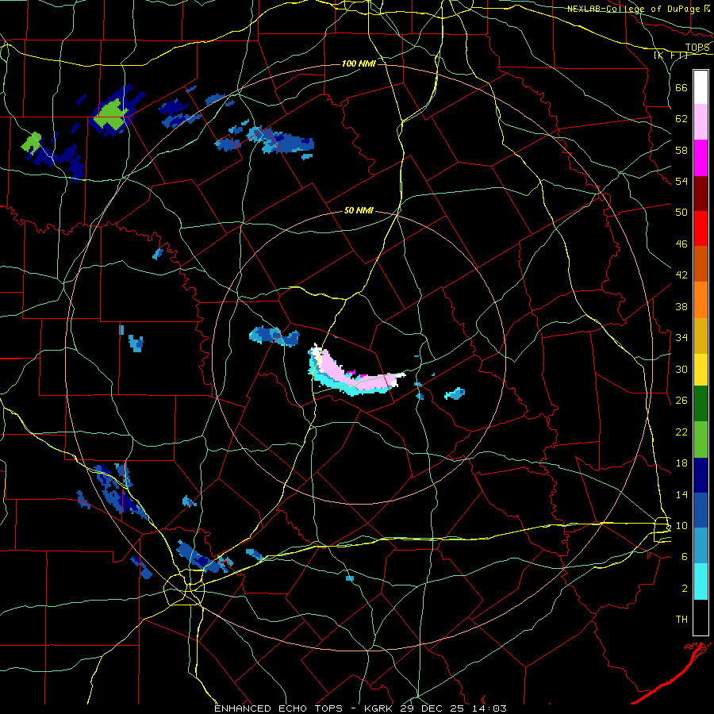The height and width of the screenshot is (714, 714).
Task: Click the "30" legend value
Action: point(681,369)
